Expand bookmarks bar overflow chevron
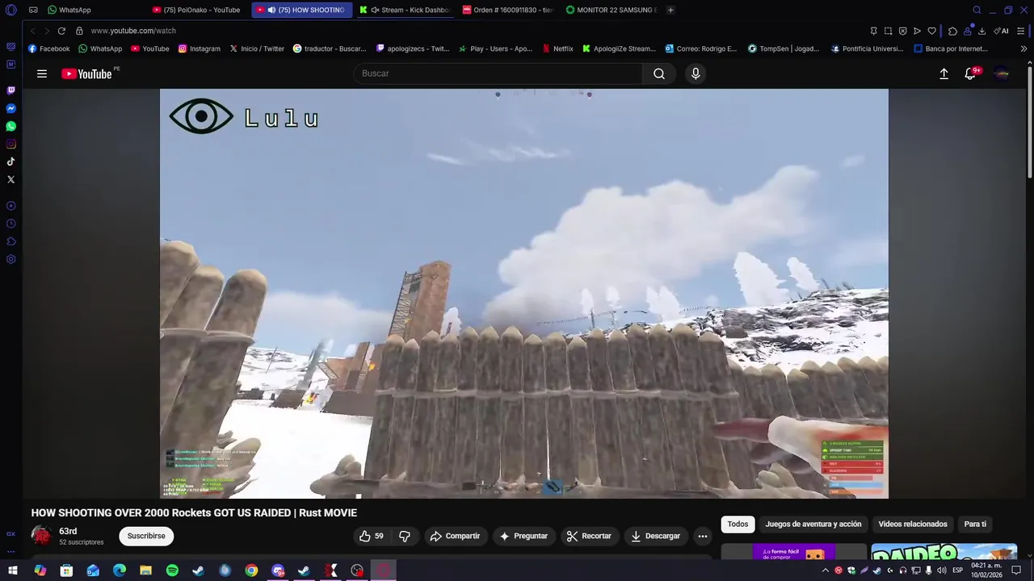This screenshot has width=1034, height=581. pos(1023,48)
